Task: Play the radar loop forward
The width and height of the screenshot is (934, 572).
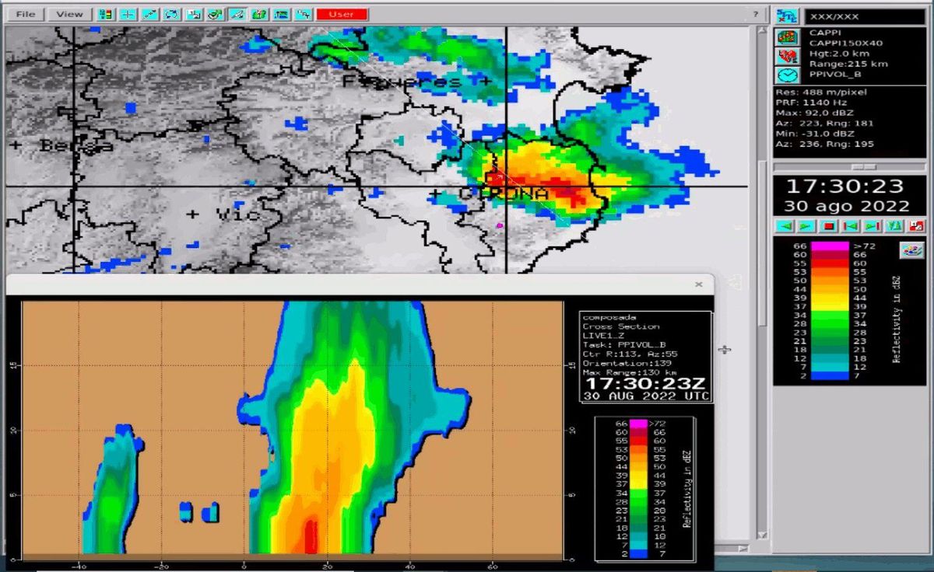Action: point(807,226)
